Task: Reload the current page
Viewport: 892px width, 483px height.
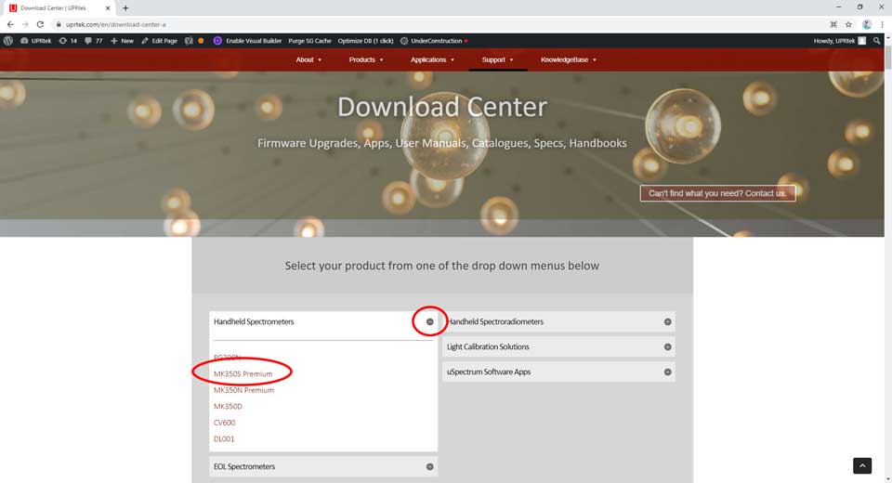Action: click(40, 24)
